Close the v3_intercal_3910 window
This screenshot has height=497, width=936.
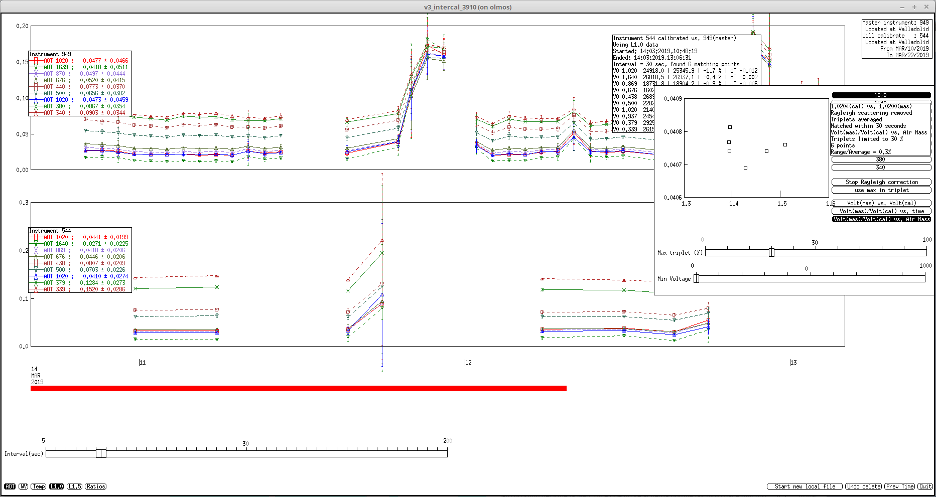[926, 7]
